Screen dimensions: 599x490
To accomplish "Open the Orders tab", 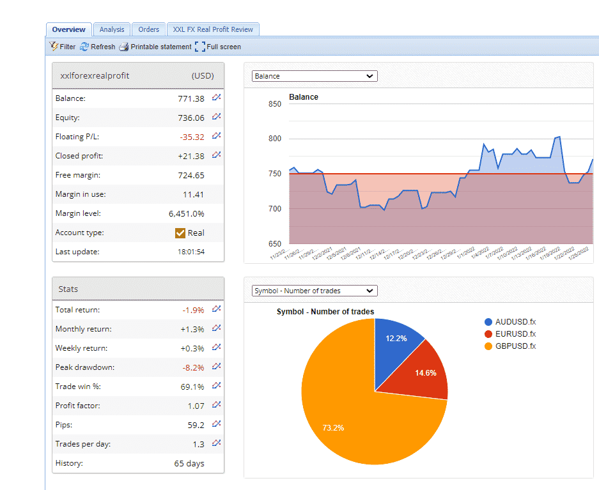I will [149, 29].
